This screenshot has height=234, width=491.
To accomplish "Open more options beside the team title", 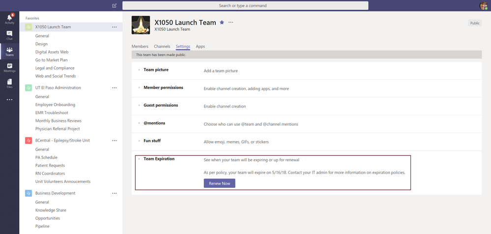I will (231, 22).
